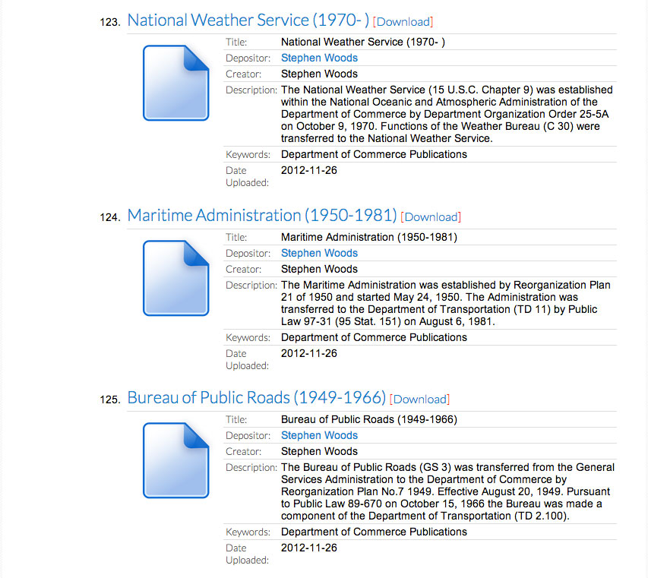Open Stephen Woods depositor link for Bureau of Public Roads
The image size is (648, 578).
coord(319,435)
